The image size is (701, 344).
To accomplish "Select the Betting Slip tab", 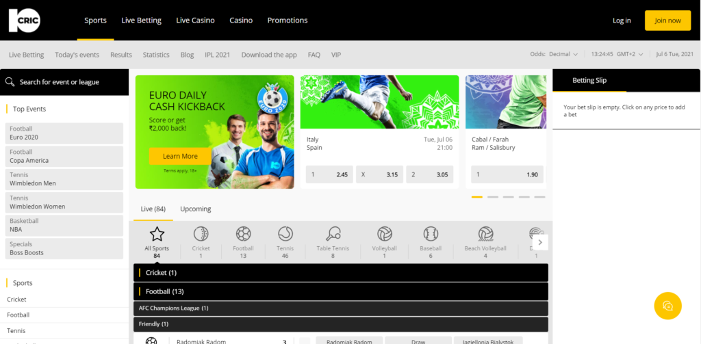I will [589, 81].
